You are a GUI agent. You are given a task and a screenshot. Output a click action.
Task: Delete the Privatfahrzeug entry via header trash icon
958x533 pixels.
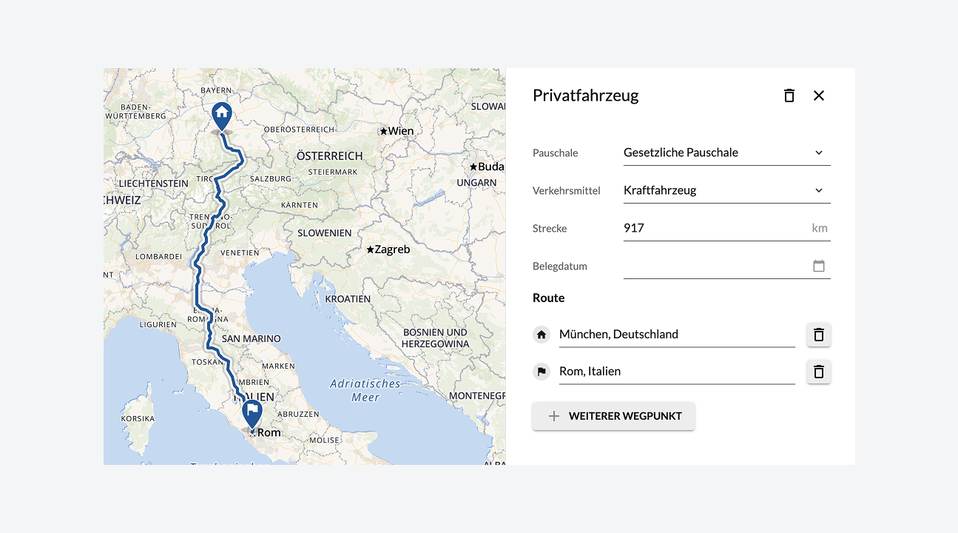[x=789, y=95]
